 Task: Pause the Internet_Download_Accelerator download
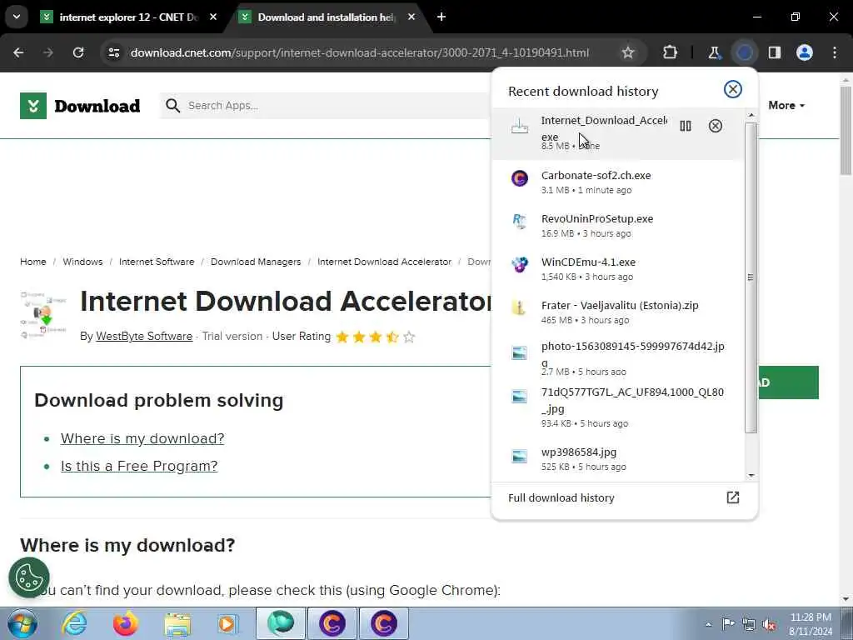point(686,127)
